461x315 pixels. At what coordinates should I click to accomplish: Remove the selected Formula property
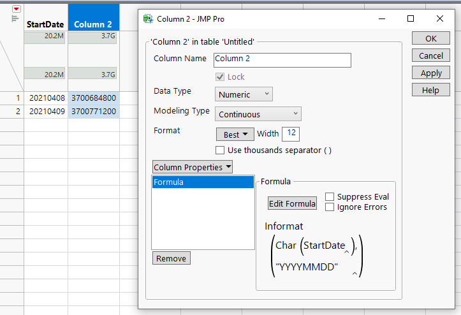pyautogui.click(x=171, y=258)
